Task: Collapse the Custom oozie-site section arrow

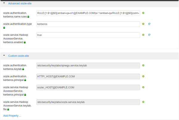Action: coord(4,55)
